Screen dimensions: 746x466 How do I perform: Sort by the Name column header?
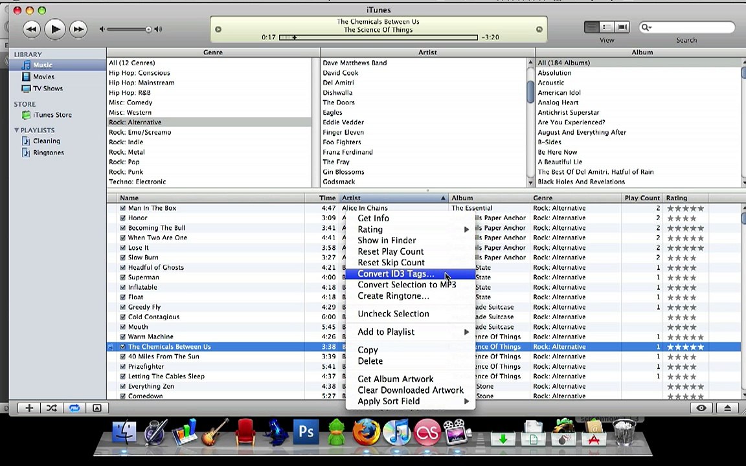click(x=210, y=198)
